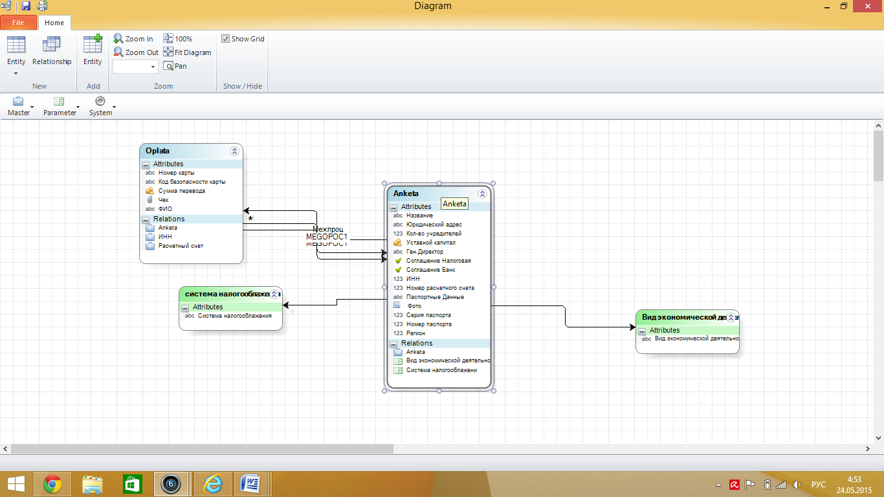Click the Parameter toolbox icon
This screenshot has width=884, height=497.
59,101
